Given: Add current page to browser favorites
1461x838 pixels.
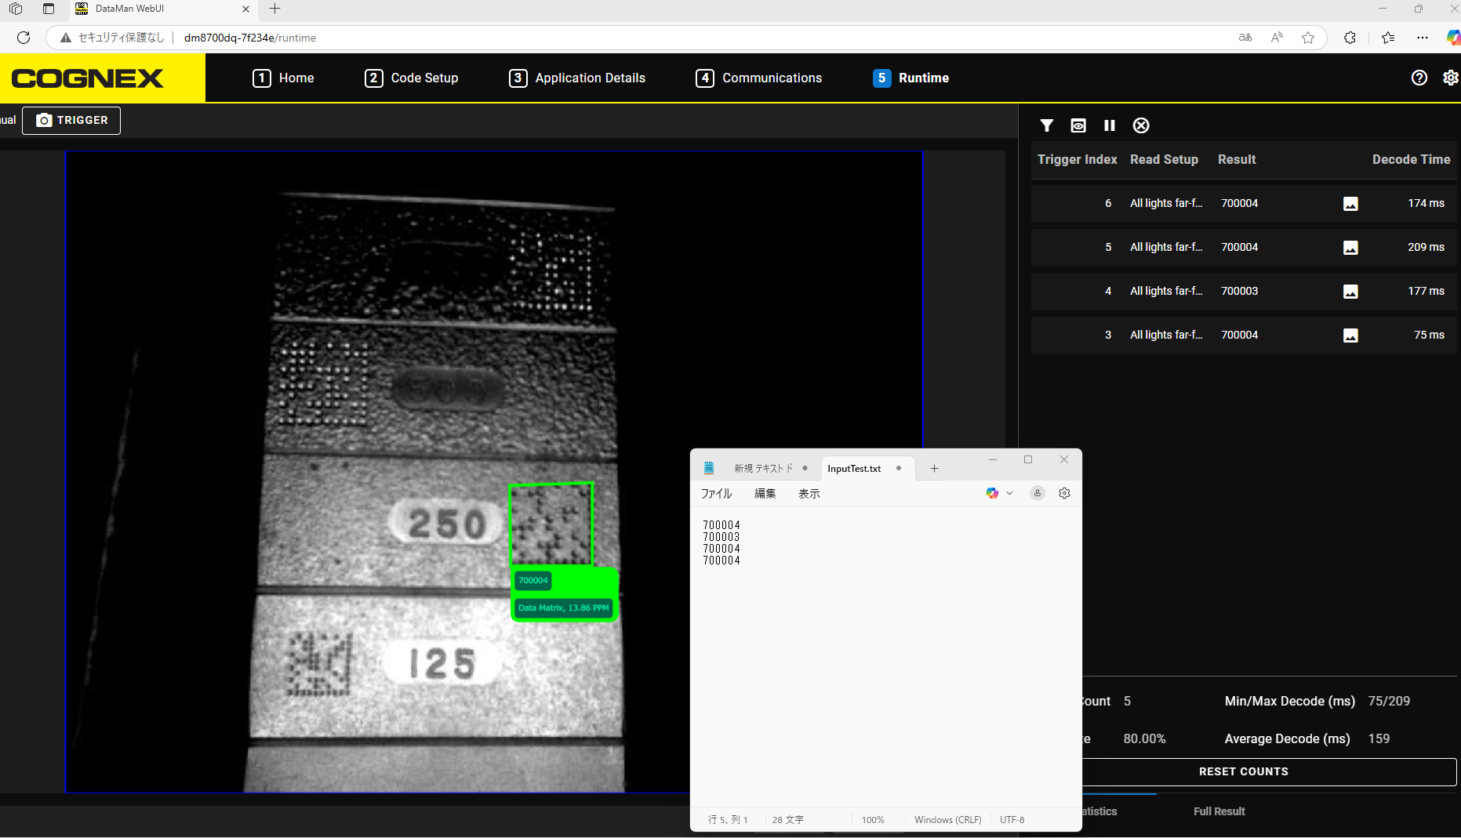Looking at the screenshot, I should [1307, 37].
